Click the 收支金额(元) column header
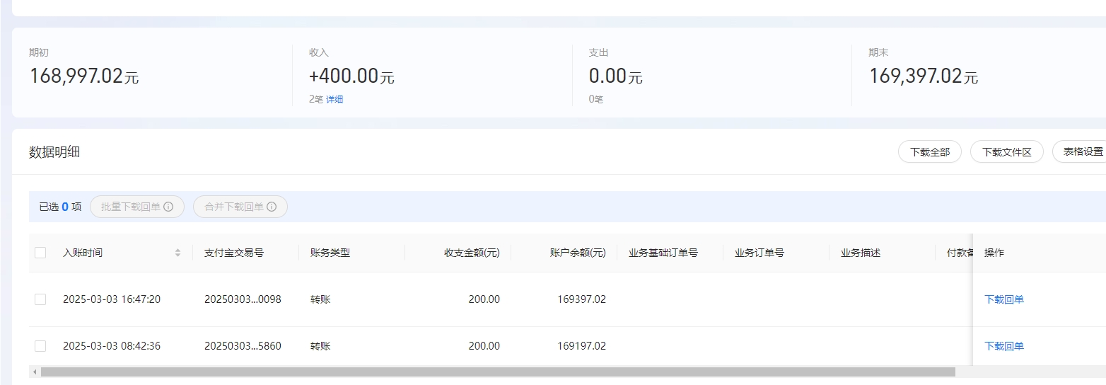This screenshot has width=1106, height=385. point(472,253)
